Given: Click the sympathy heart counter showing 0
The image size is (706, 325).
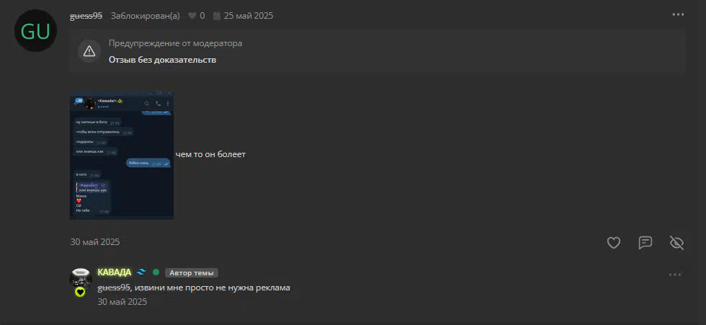Looking at the screenshot, I should (196, 16).
